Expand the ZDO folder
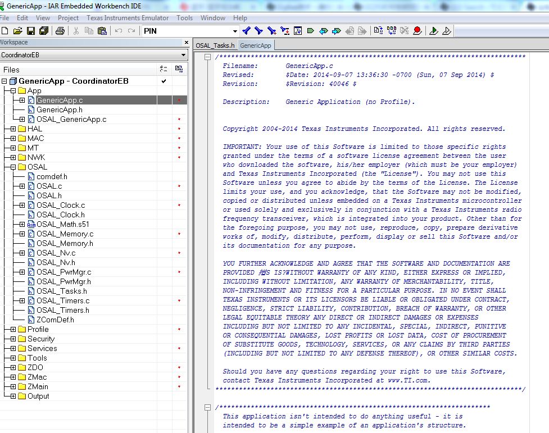The image size is (549, 433). pyautogui.click(x=13, y=367)
